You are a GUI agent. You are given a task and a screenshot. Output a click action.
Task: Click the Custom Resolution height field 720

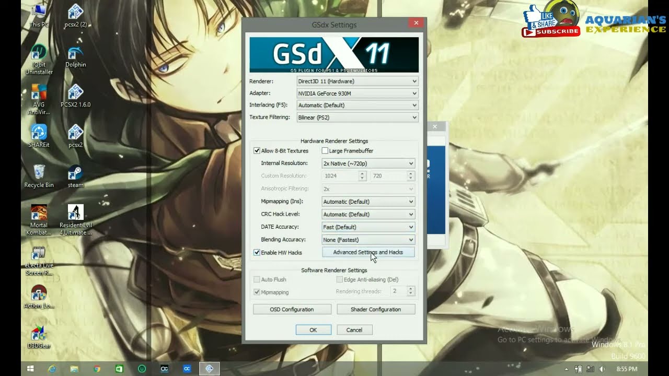coord(388,176)
